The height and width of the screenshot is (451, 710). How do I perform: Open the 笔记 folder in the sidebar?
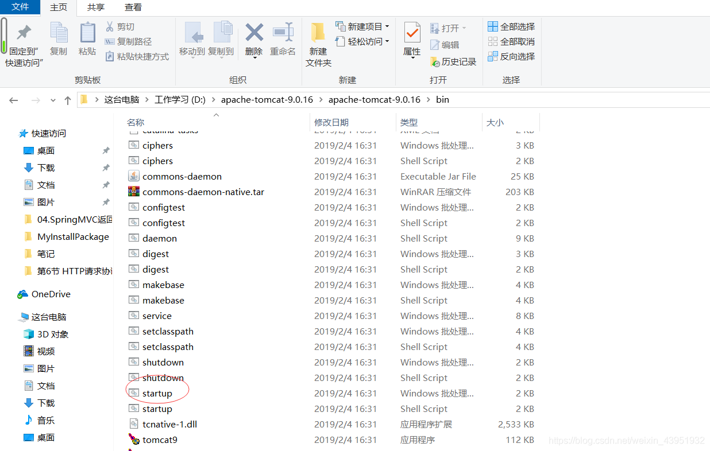click(x=39, y=254)
